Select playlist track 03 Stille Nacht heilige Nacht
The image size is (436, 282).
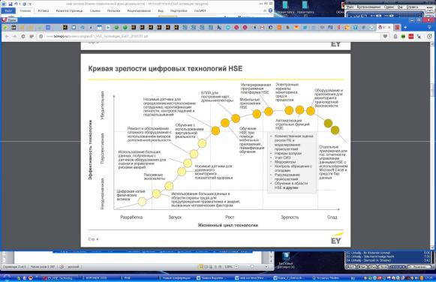[388, 256]
